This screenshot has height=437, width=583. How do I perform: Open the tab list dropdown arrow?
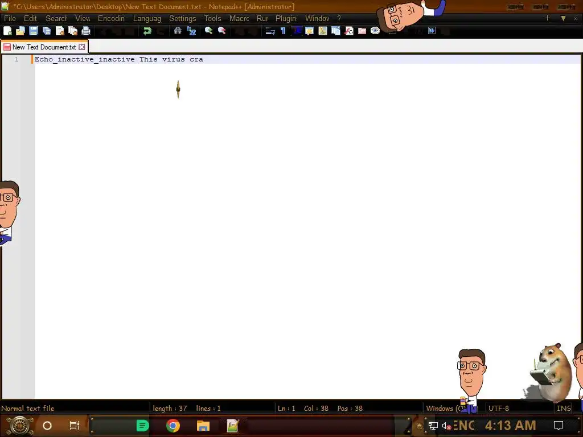[x=563, y=18]
